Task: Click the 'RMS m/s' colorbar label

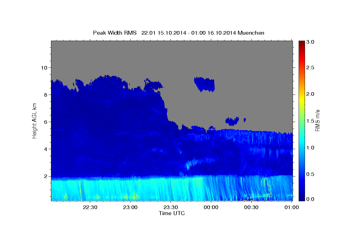Action: point(317,120)
